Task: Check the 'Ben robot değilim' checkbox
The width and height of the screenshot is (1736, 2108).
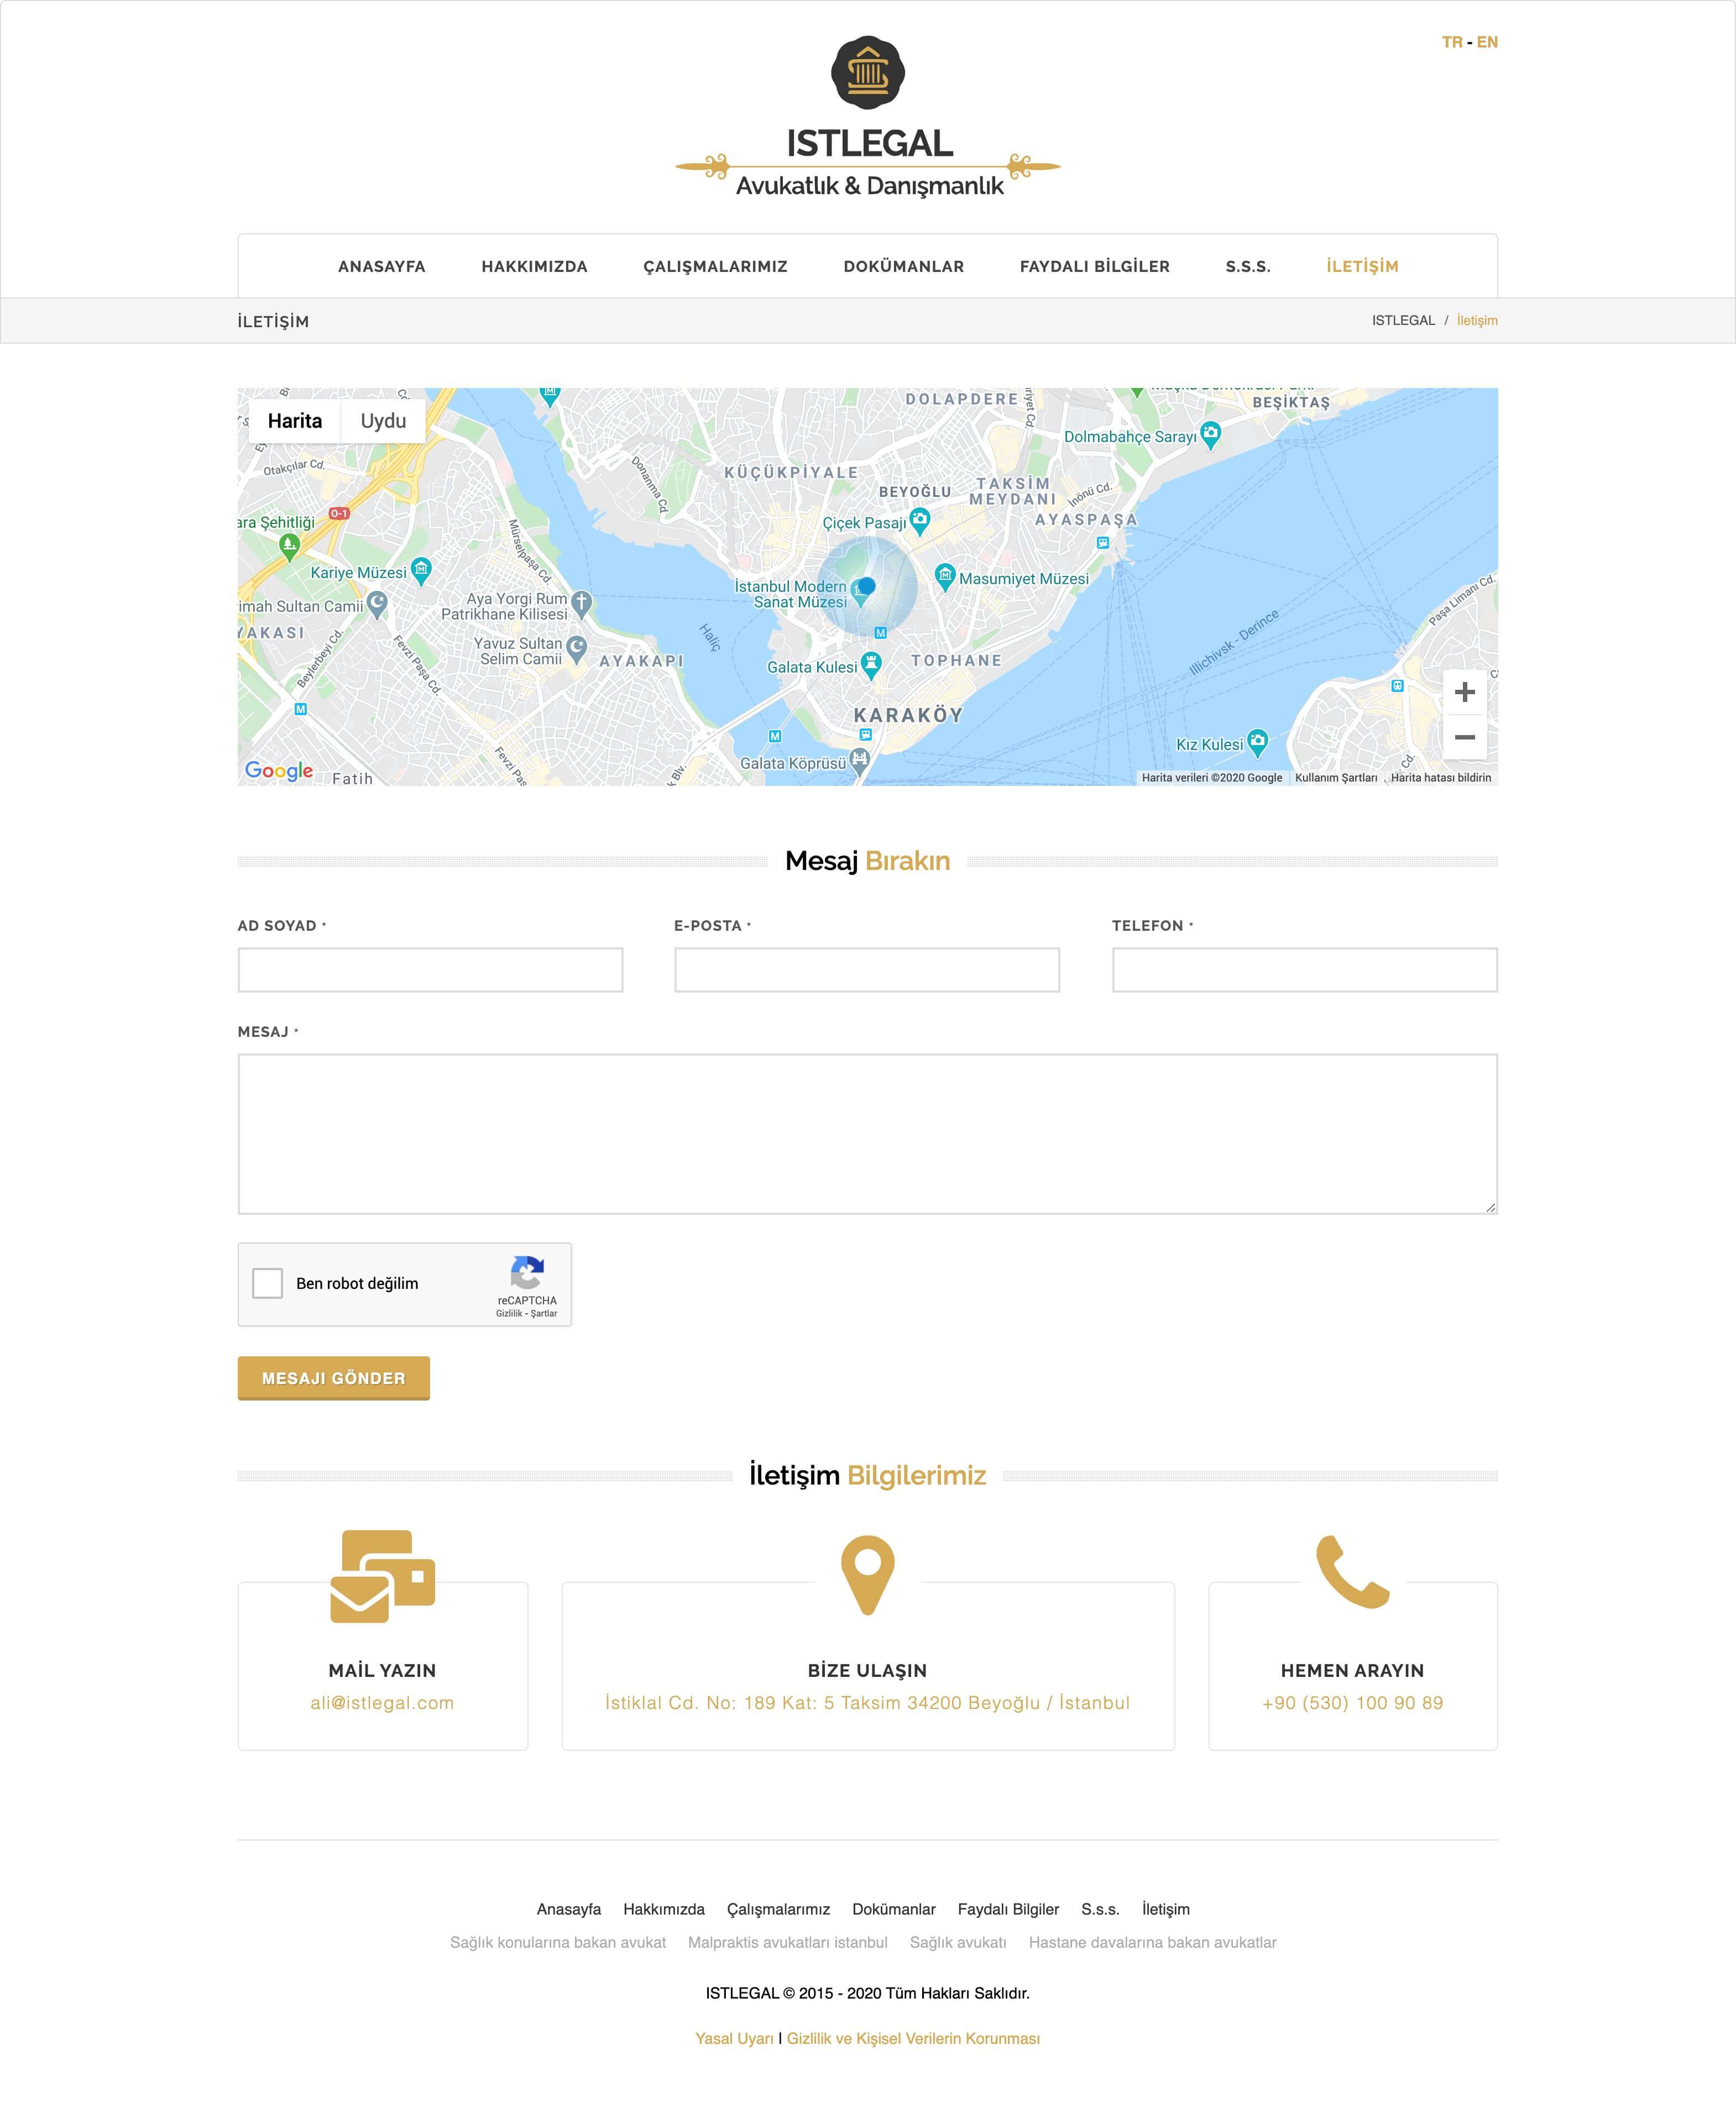Action: 267,1284
